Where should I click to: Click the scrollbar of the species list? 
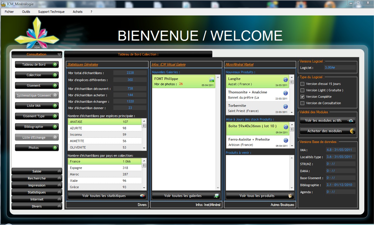coord(144,135)
